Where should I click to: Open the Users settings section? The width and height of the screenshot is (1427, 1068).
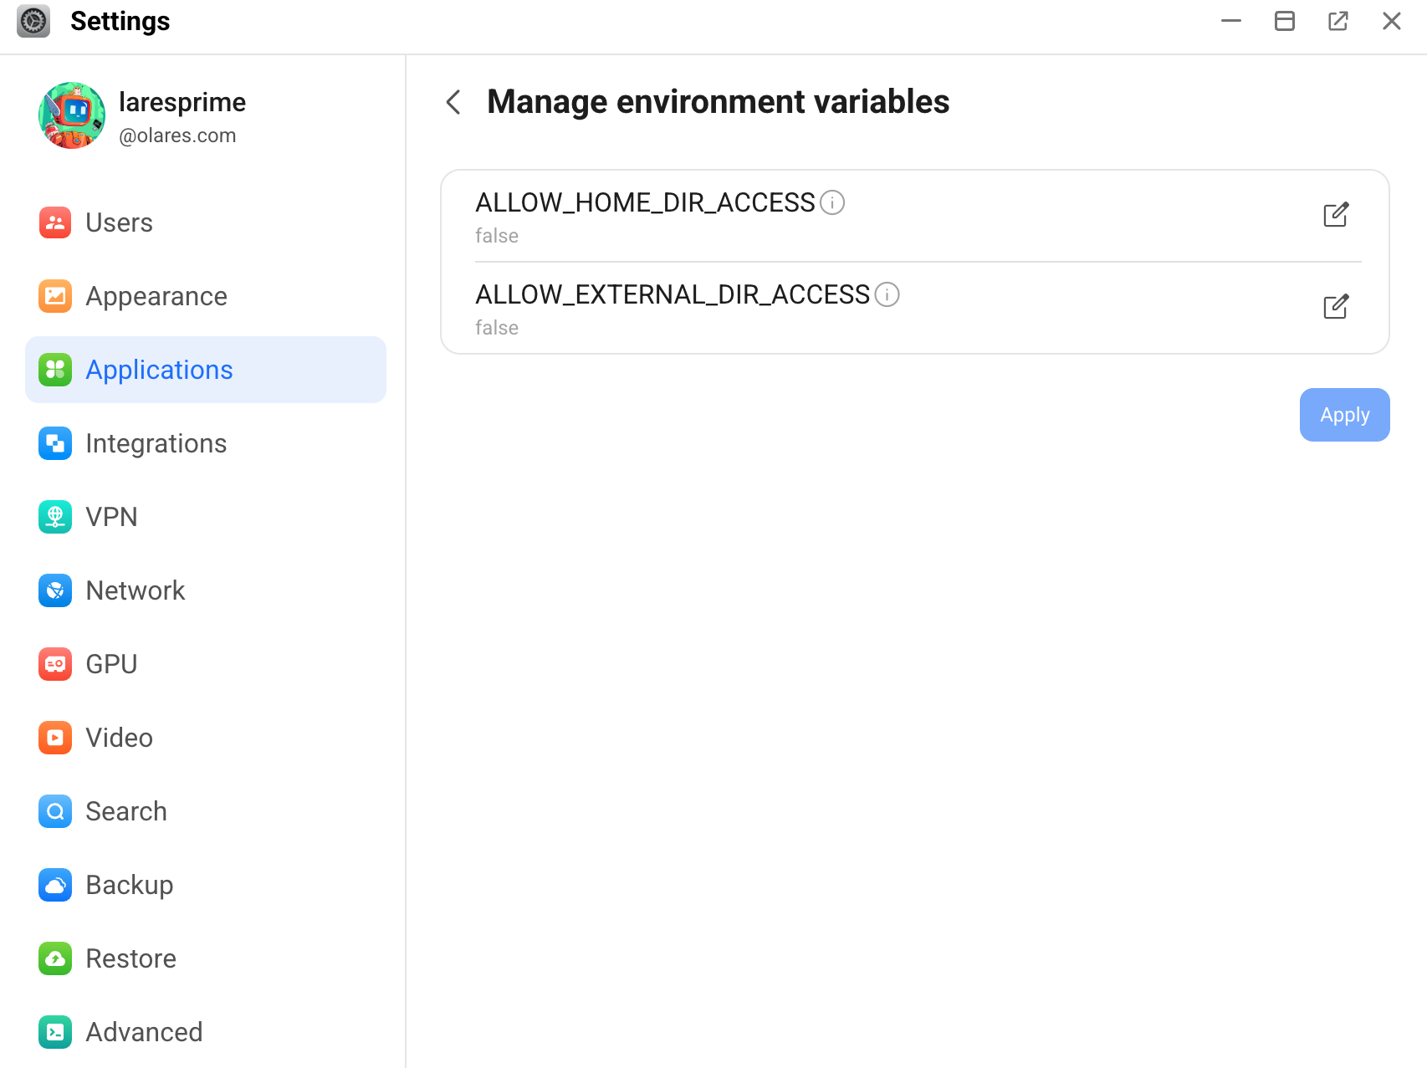[119, 222]
